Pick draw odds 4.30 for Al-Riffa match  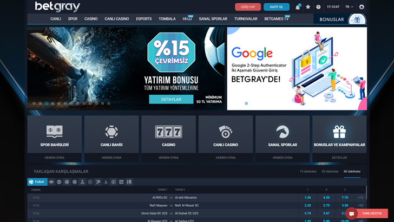(x=326, y=198)
